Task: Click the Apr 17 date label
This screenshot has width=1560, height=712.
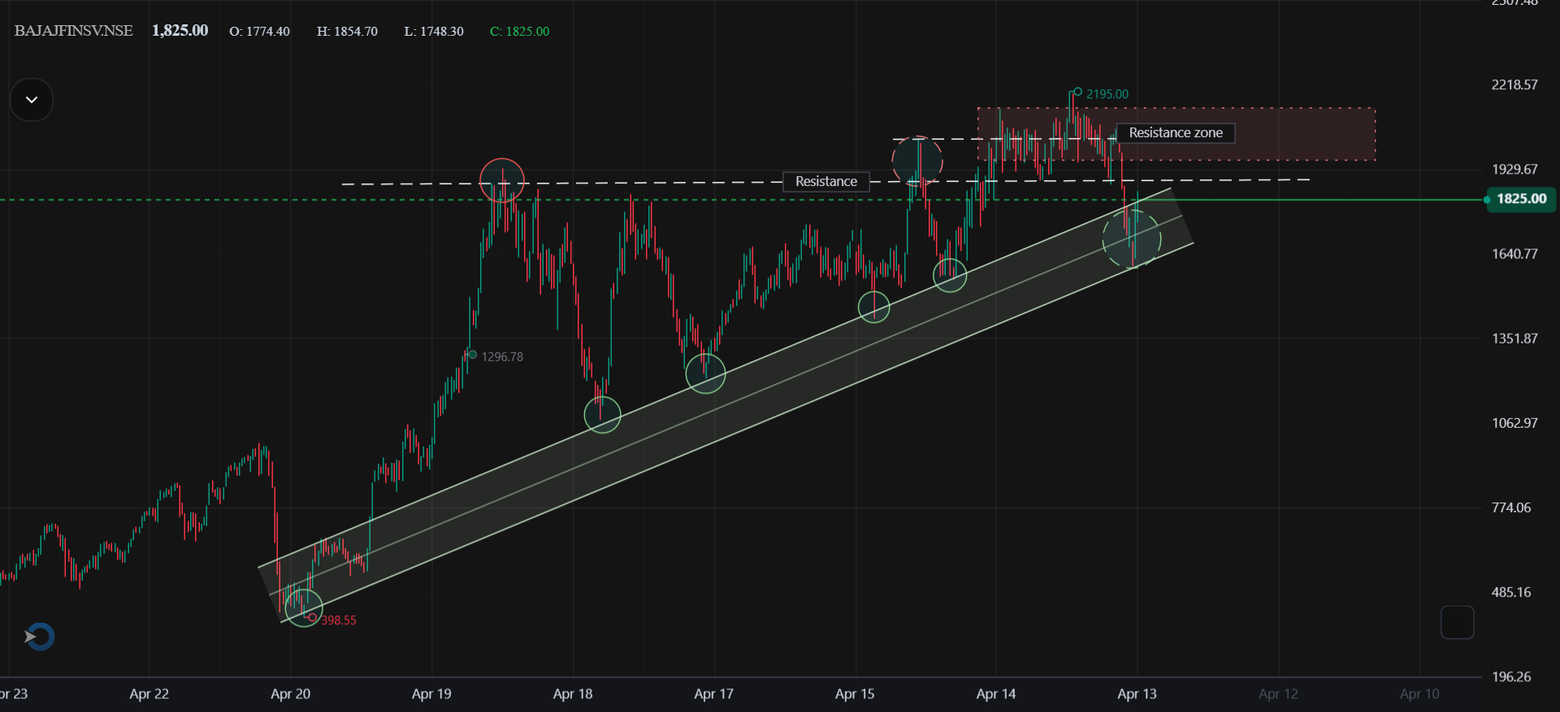Action: click(713, 694)
